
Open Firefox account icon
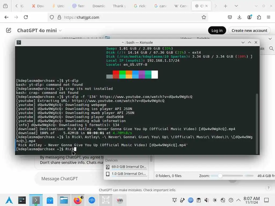pyautogui.click(x=249, y=17)
